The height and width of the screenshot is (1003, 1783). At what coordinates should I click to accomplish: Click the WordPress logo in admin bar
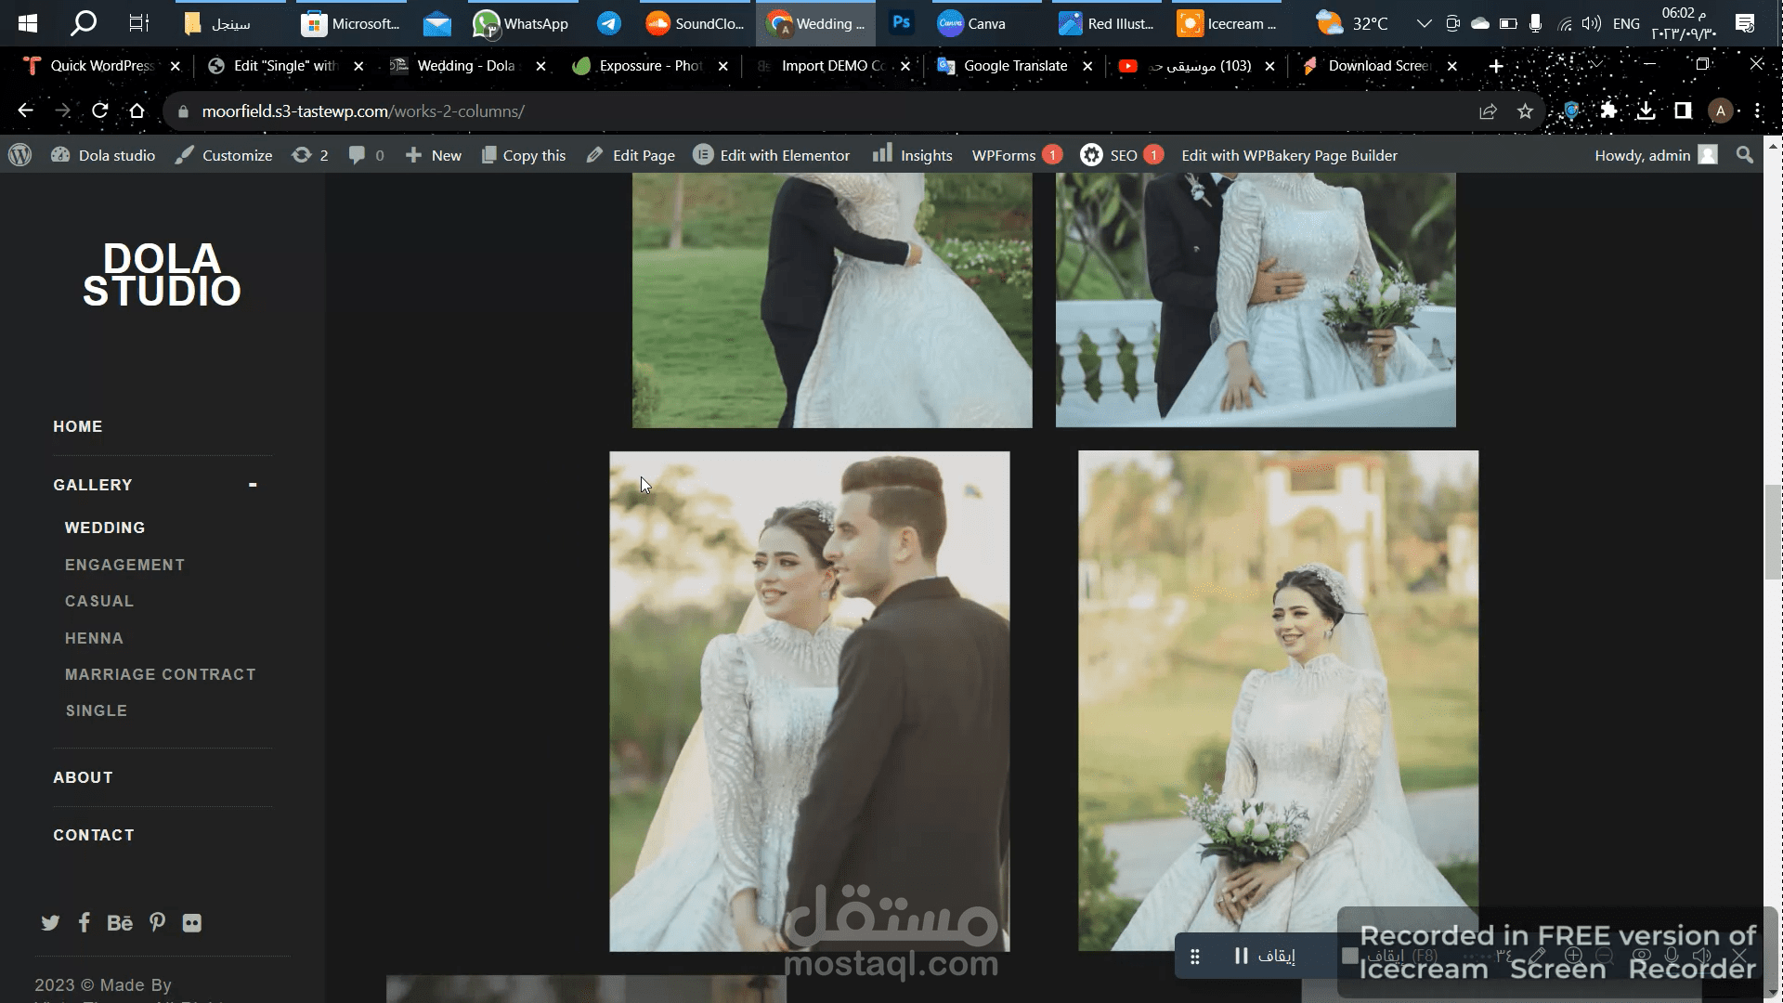20,155
